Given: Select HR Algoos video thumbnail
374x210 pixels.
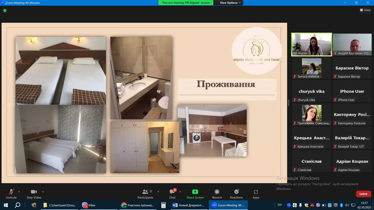Looking at the screenshot, I should 311,44.
